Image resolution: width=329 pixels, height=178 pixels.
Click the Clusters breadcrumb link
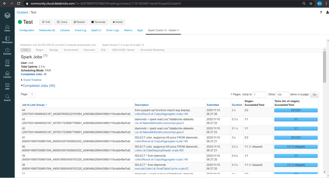(x=22, y=13)
